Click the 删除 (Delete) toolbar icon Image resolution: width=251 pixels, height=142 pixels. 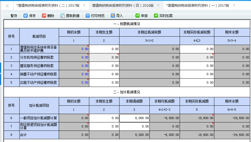44,16
